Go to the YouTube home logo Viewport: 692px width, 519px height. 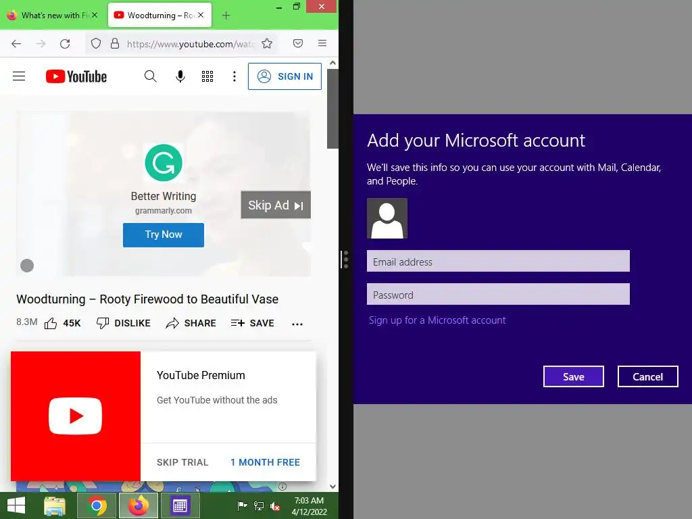76,76
